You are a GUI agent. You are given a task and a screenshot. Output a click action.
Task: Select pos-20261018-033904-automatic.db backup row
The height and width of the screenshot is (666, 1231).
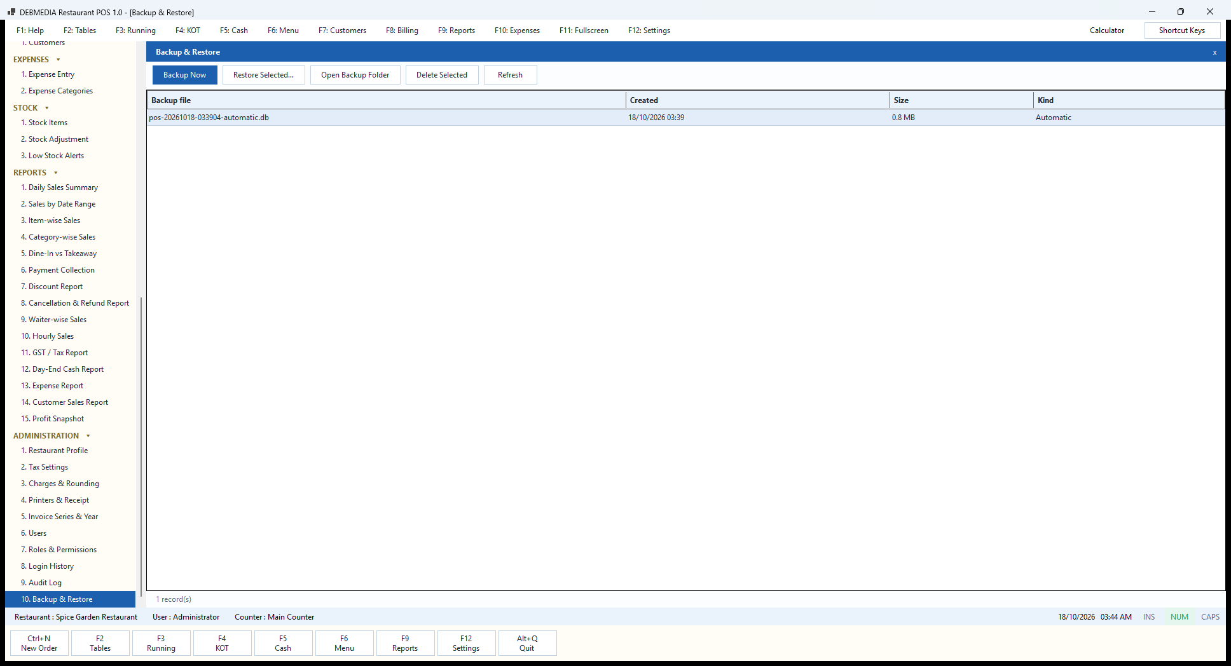point(685,118)
